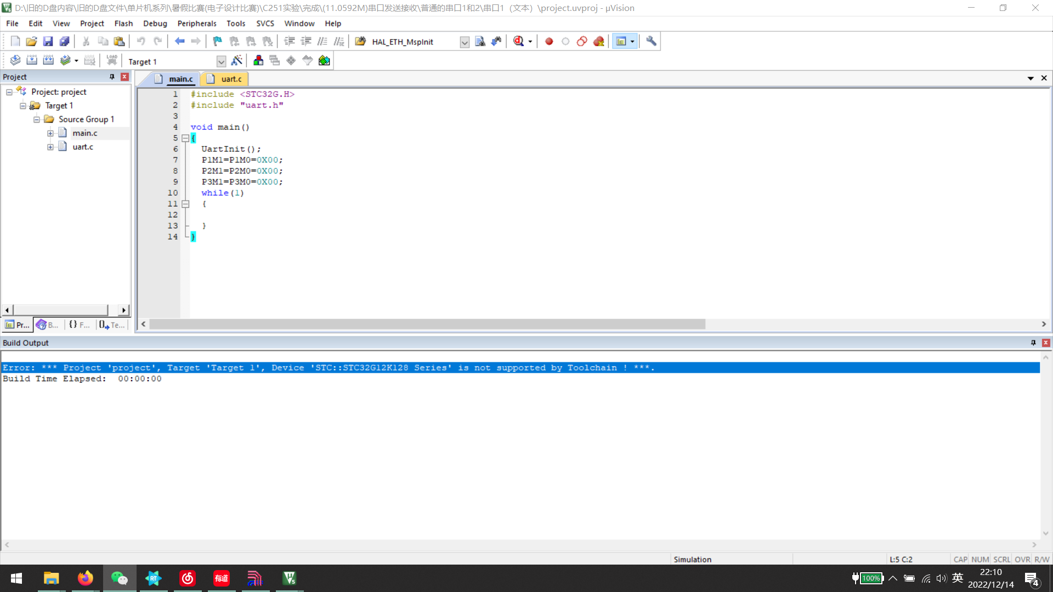Paste from clipboard toolbar icon
This screenshot has width=1053, height=592.
[119, 41]
